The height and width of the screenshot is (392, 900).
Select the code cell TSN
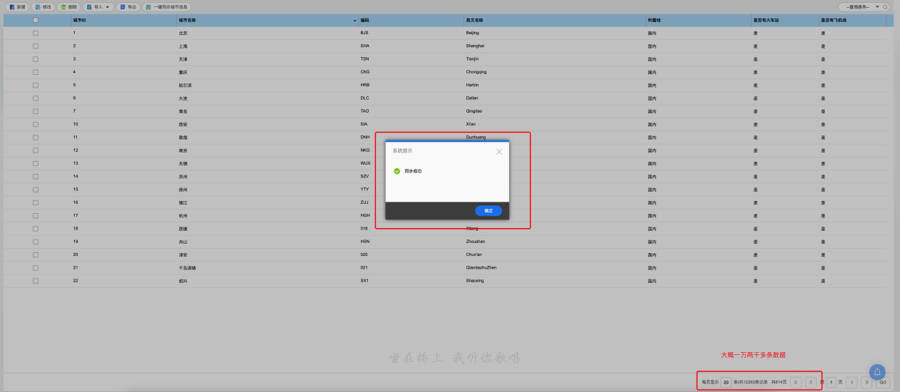[x=364, y=59]
